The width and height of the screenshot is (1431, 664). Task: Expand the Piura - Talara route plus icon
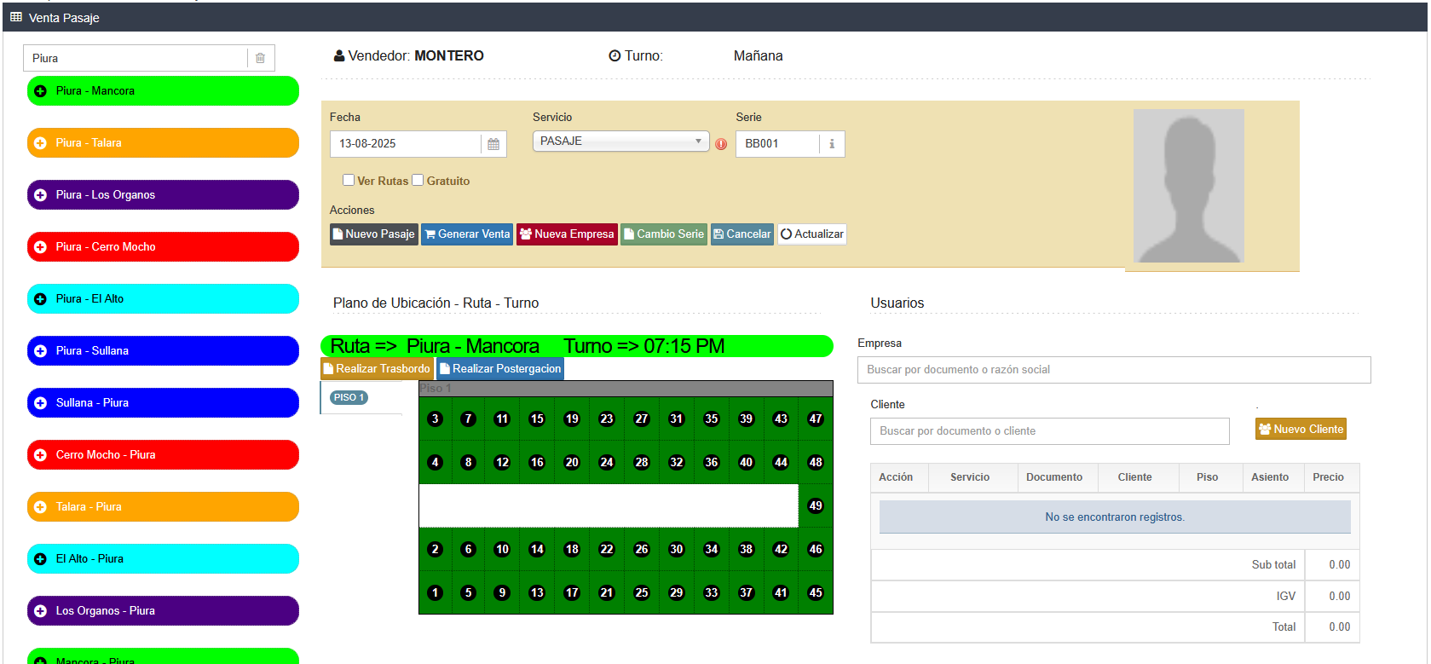40,143
